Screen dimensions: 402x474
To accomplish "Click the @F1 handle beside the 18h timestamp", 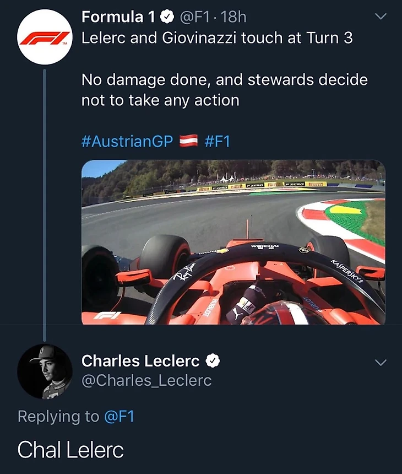I will pyautogui.click(x=195, y=18).
